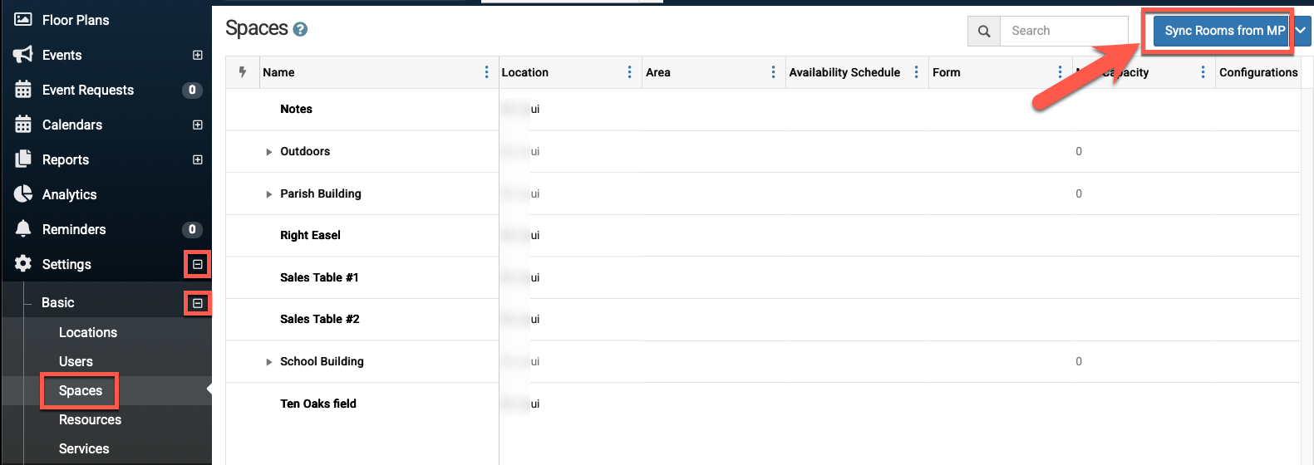Image resolution: width=1314 pixels, height=465 pixels.
Task: Click the Events megaphone icon
Action: (x=23, y=55)
